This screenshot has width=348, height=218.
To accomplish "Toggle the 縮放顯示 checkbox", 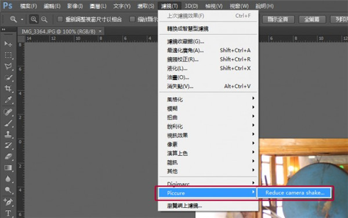I will click(x=132, y=20).
